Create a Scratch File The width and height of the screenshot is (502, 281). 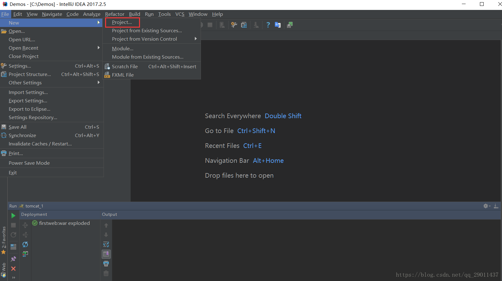tap(152, 66)
